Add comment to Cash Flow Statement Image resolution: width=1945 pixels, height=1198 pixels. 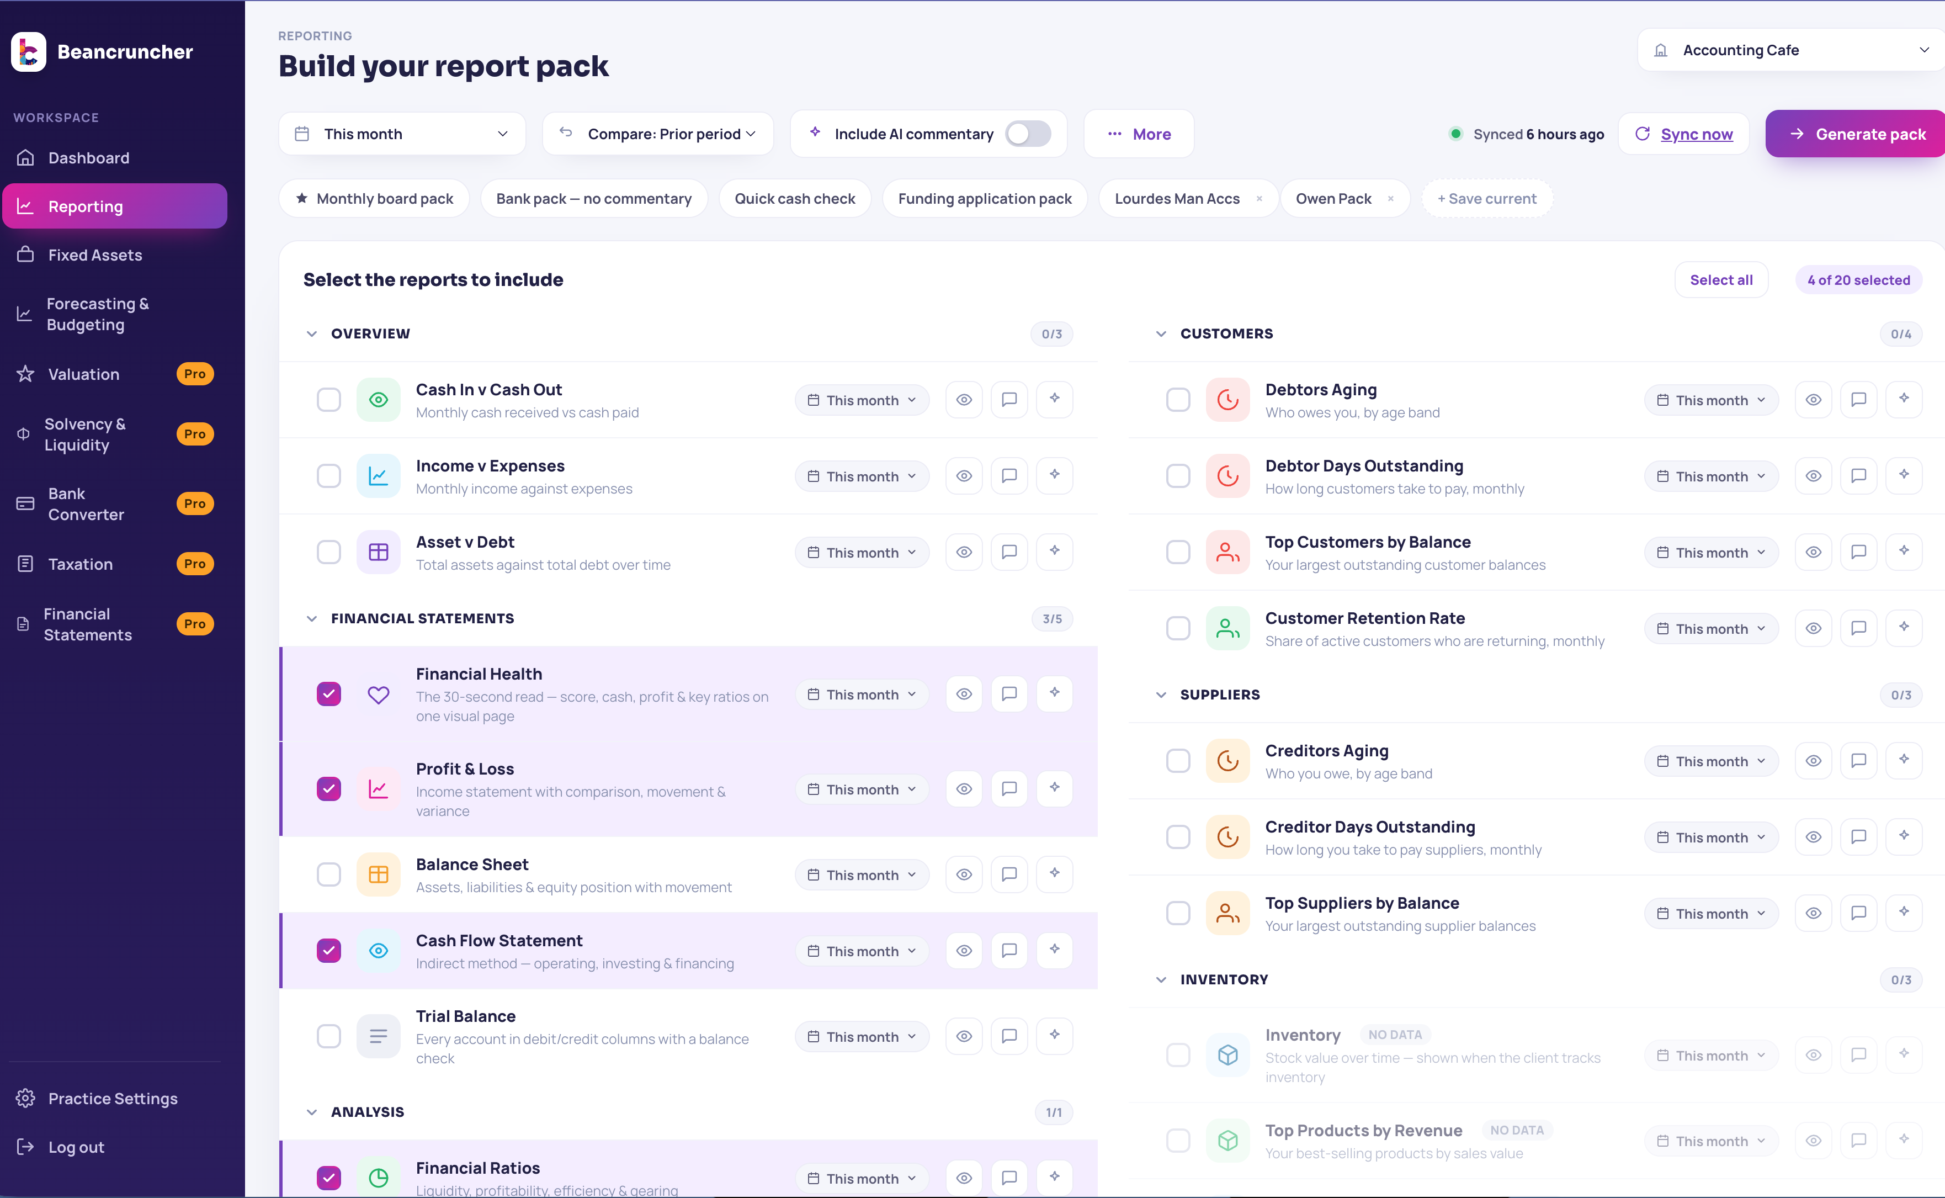pos(1009,951)
